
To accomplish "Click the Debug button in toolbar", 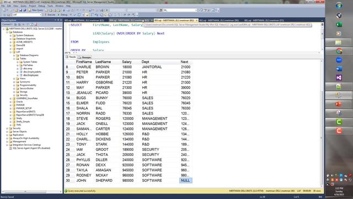I will pos(62,15).
